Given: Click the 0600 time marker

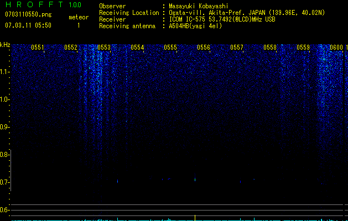Looking at the screenshot, I should click(336, 48).
